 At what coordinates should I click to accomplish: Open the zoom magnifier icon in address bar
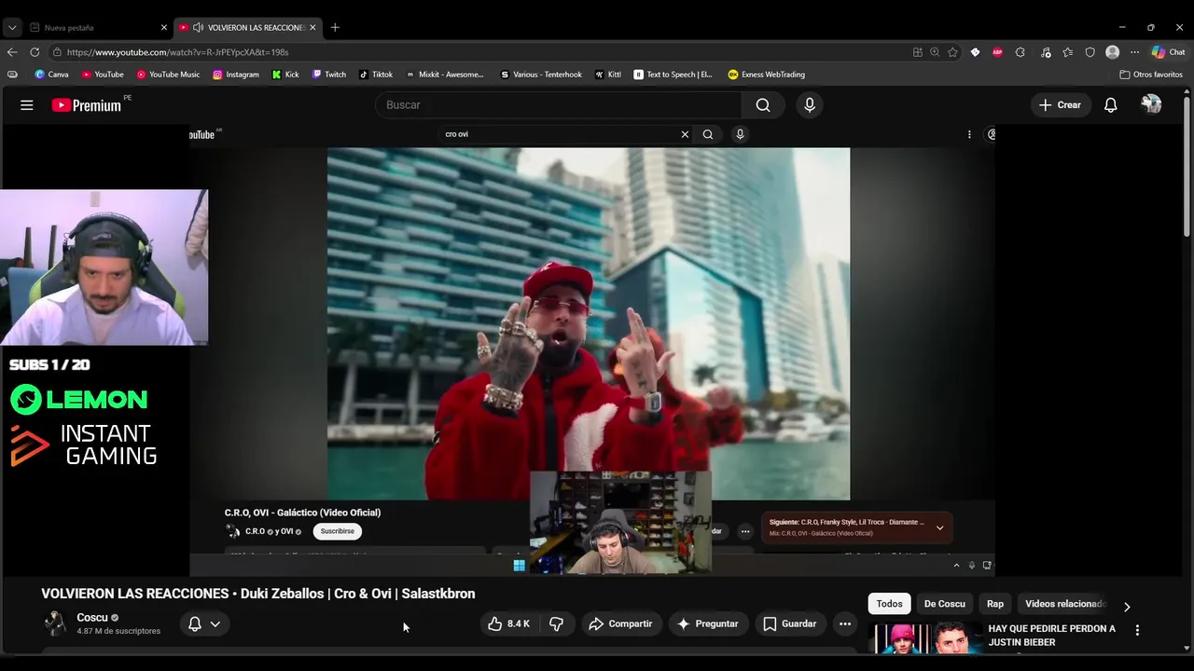935,52
